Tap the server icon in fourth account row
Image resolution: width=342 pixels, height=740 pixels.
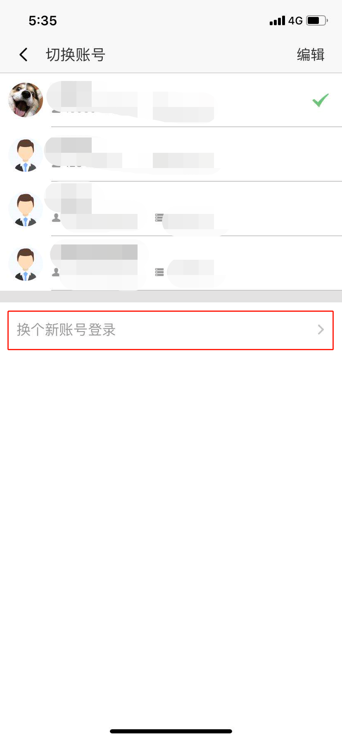tap(159, 272)
